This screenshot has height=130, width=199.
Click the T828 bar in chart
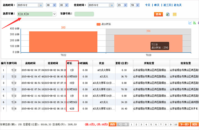coord(148,44)
